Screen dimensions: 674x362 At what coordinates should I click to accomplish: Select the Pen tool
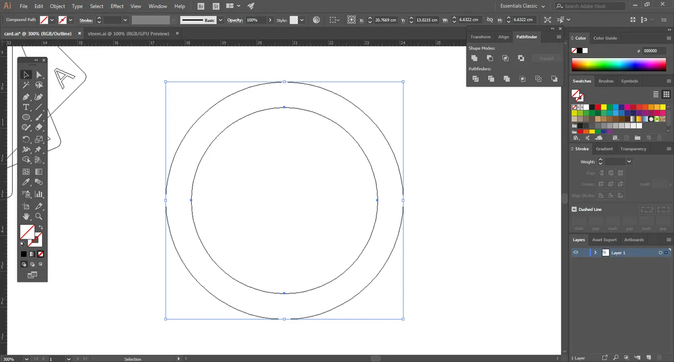coord(26,97)
